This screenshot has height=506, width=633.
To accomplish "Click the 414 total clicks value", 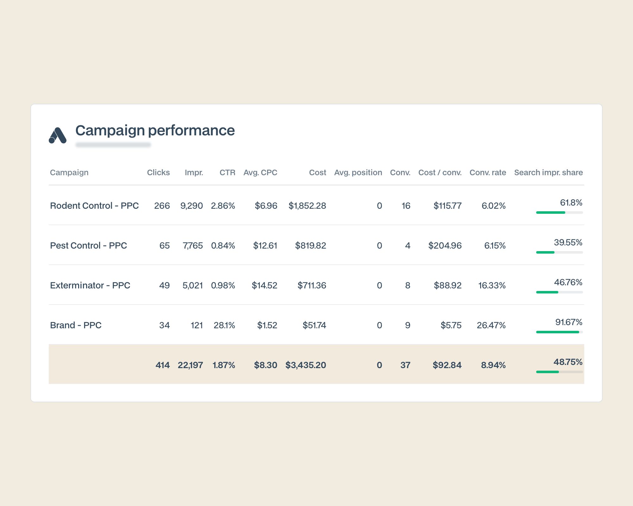I will (x=163, y=365).
